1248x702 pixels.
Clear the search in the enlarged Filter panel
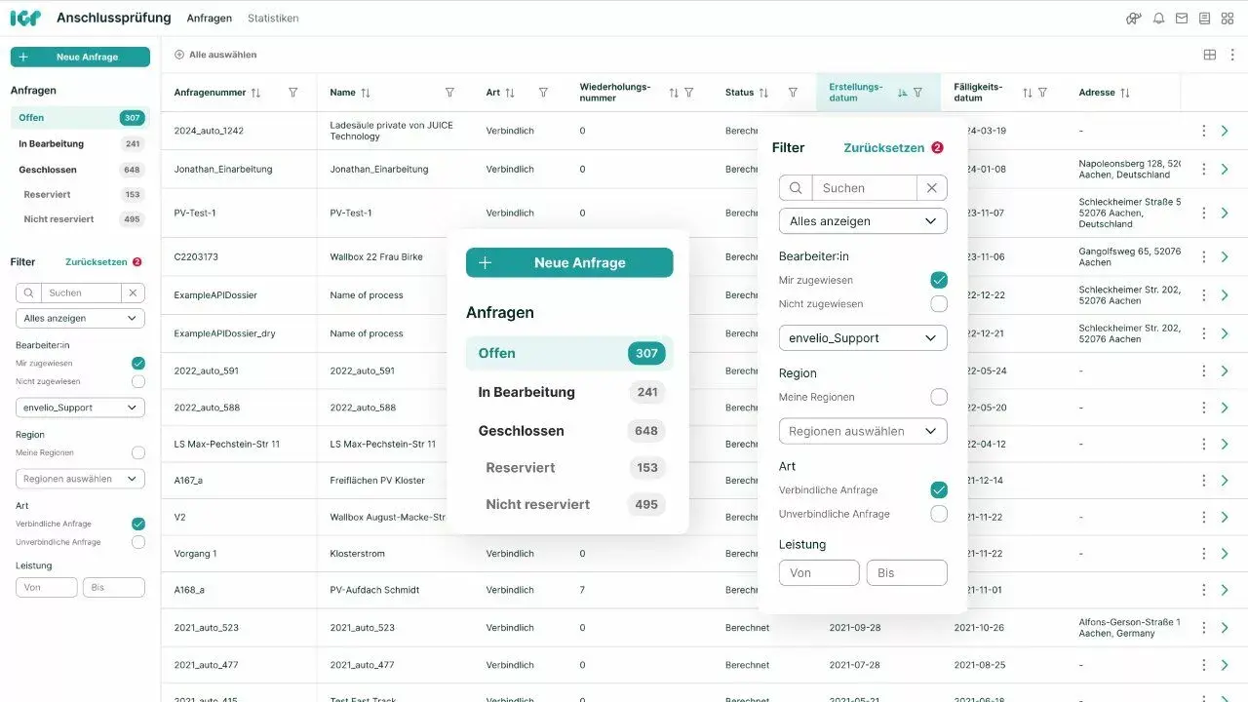coord(931,188)
